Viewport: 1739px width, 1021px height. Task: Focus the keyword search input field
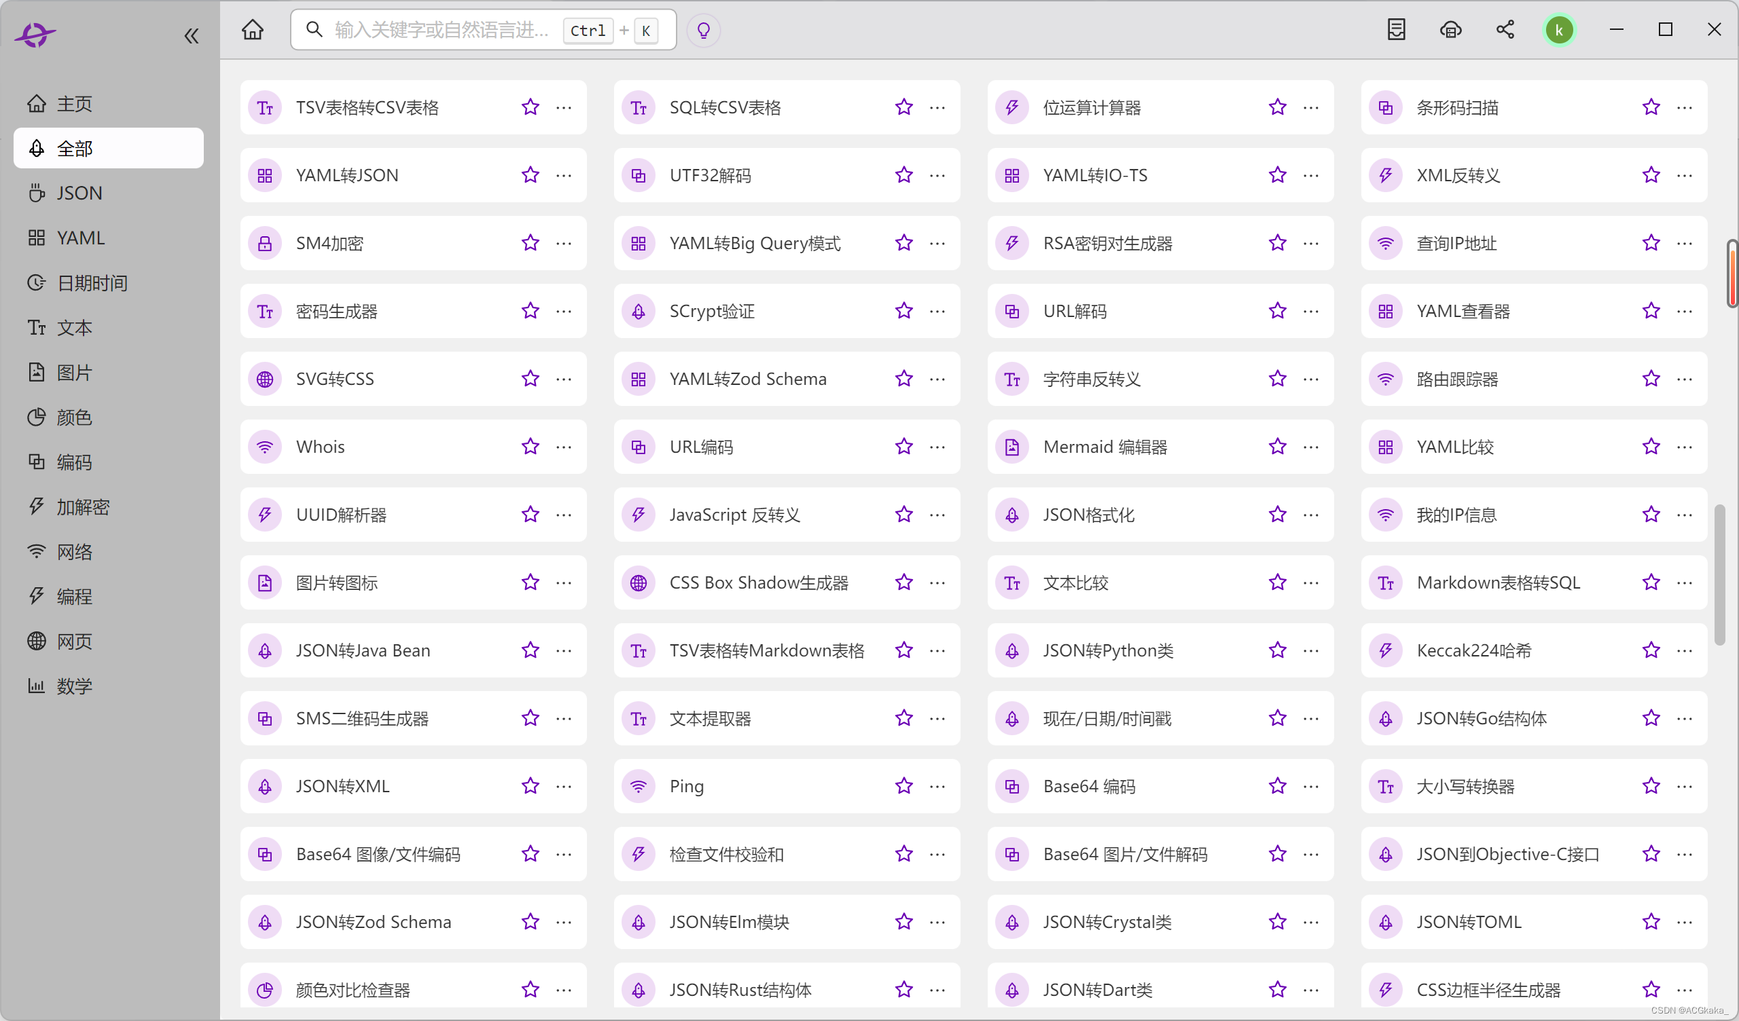coord(442,31)
